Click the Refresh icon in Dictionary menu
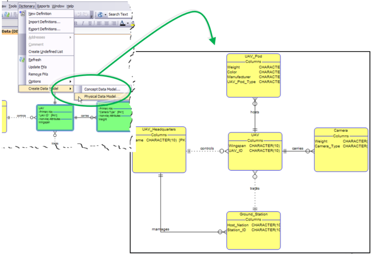Image resolution: width=371 pixels, height=254 pixels. click(22, 60)
